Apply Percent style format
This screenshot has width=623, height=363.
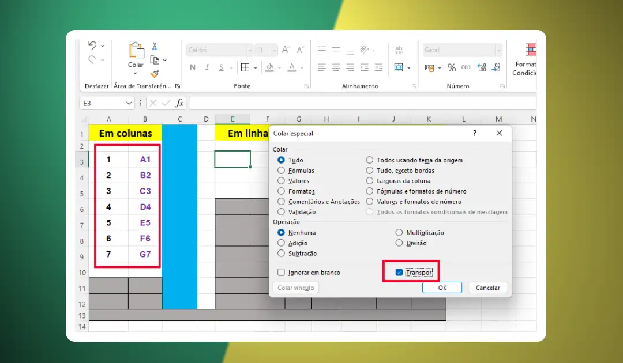pyautogui.click(x=452, y=68)
